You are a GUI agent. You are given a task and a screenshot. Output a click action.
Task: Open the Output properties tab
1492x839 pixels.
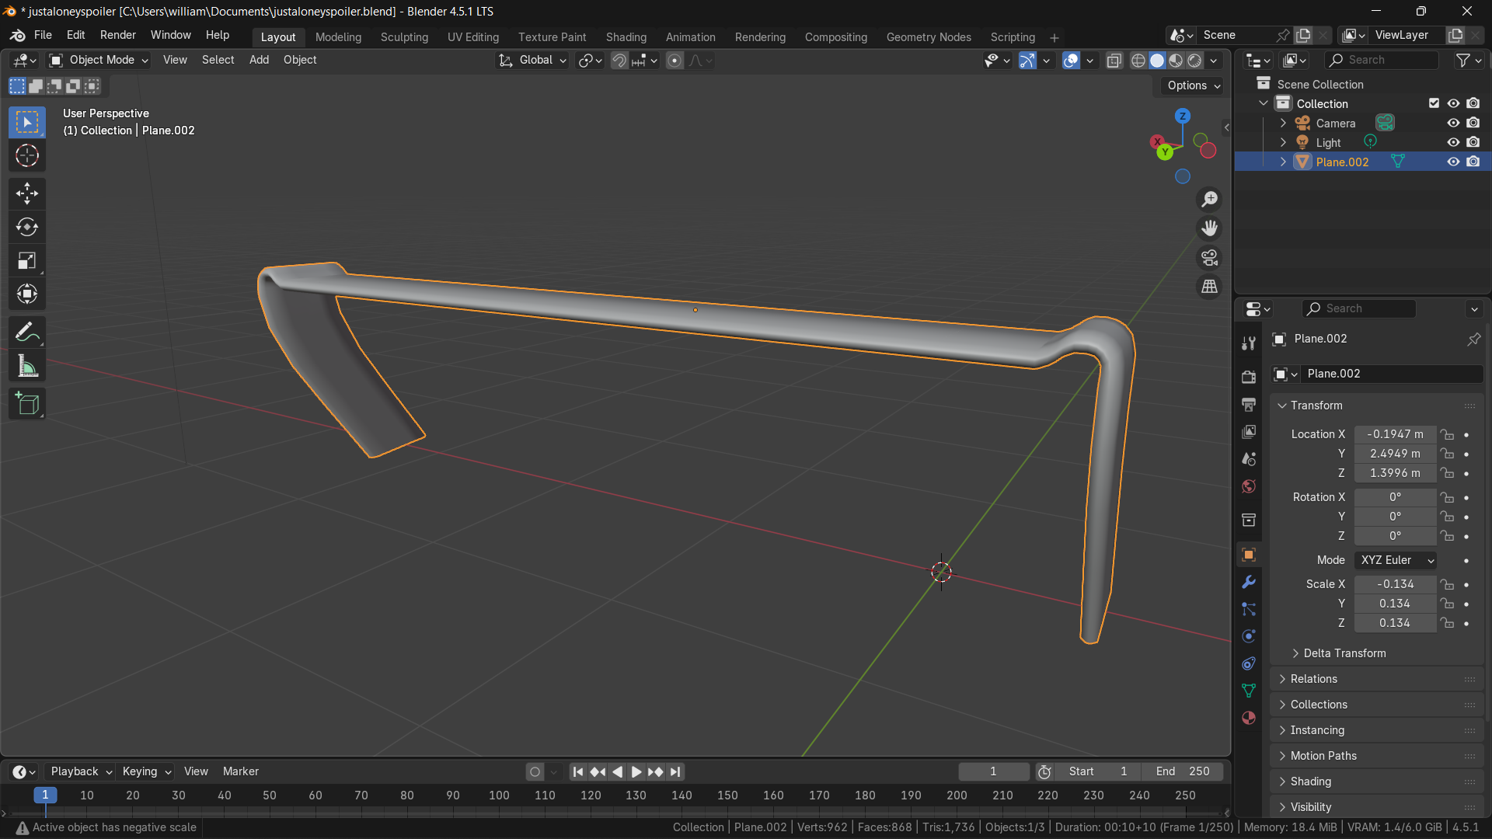pyautogui.click(x=1249, y=404)
